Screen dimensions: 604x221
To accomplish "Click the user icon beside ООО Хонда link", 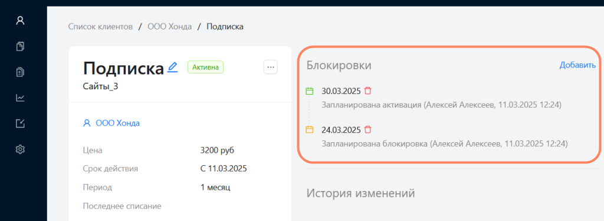I will (87, 123).
